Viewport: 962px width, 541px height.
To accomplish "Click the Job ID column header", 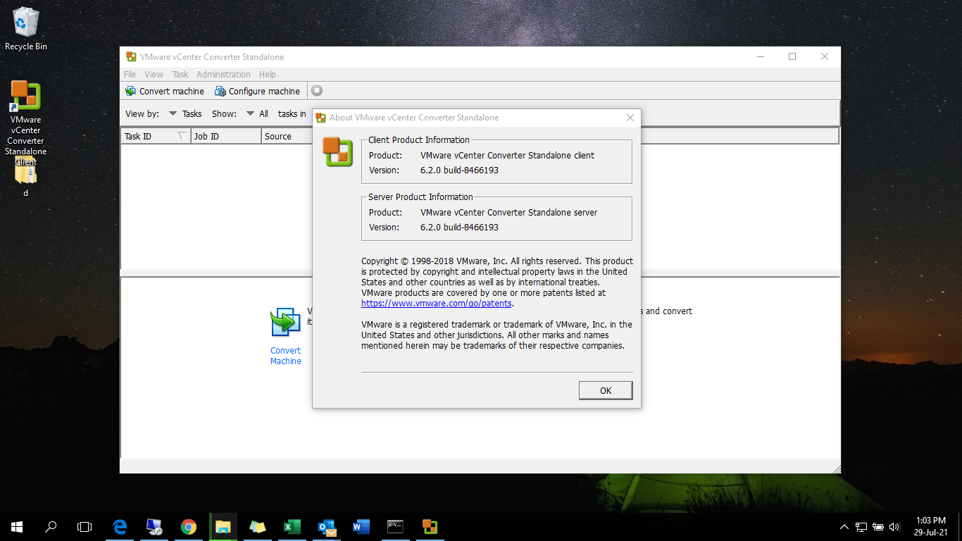I will point(227,136).
